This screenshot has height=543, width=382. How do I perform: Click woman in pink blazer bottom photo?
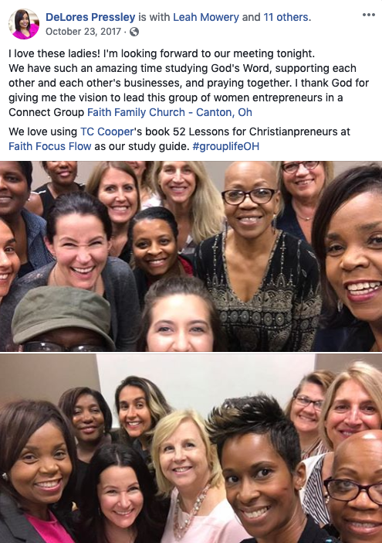click(35, 474)
